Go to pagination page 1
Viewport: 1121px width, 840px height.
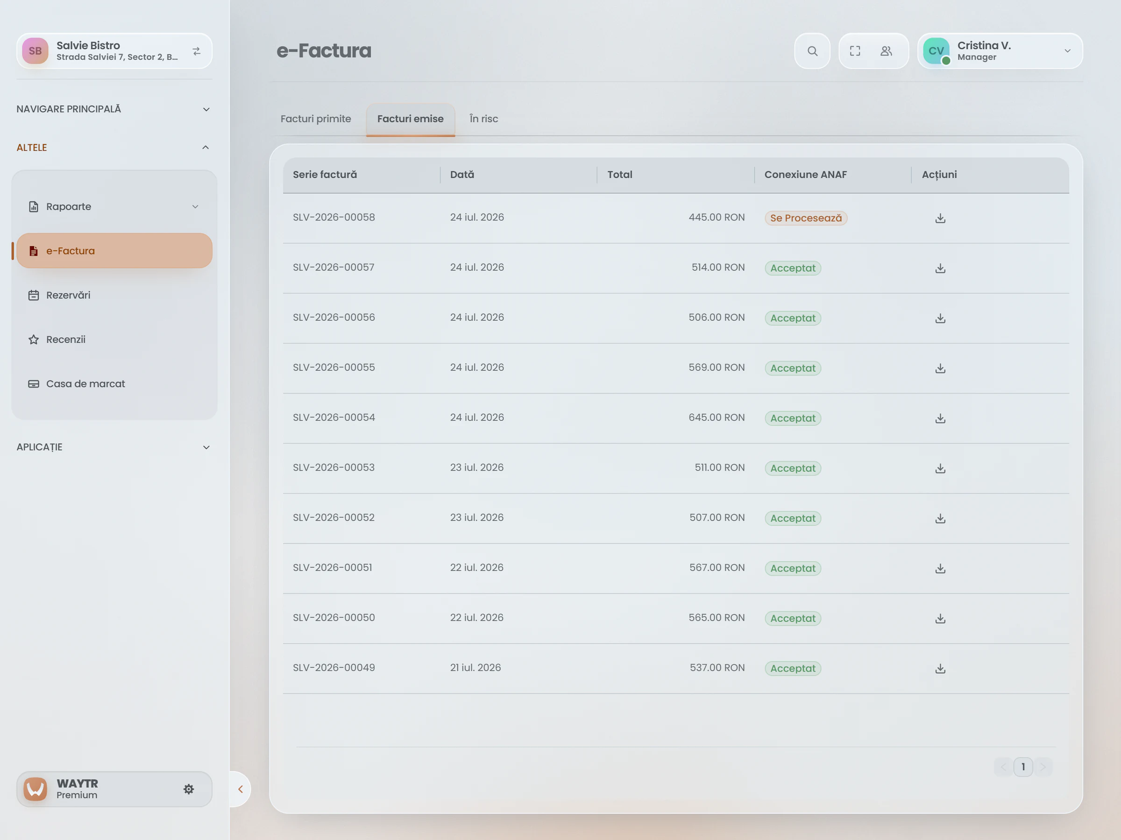[1023, 767]
